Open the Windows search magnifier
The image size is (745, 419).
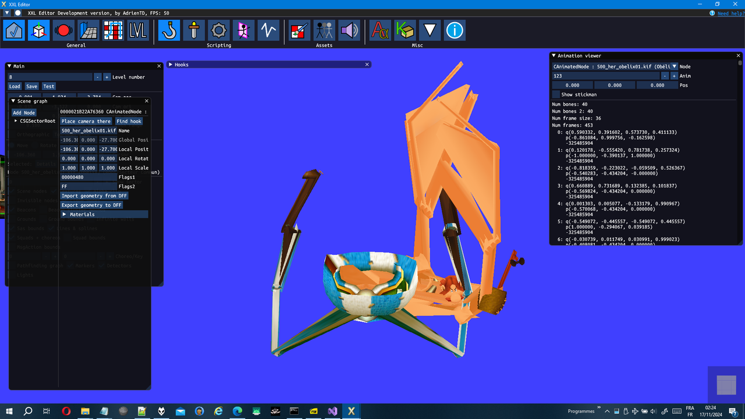(x=28, y=411)
